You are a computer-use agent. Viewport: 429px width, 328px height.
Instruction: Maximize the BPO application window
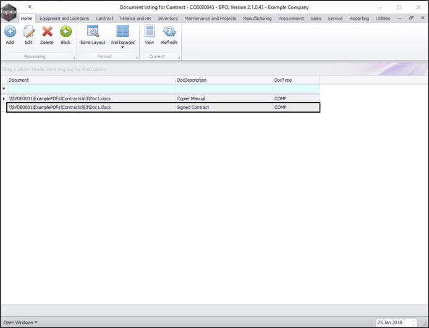[x=399, y=7]
